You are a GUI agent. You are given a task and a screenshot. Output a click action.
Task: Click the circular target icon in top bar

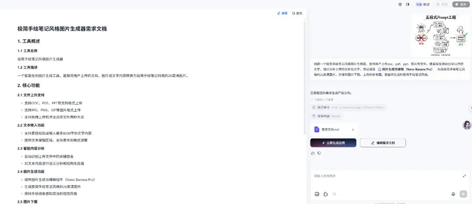[x=400, y=4]
